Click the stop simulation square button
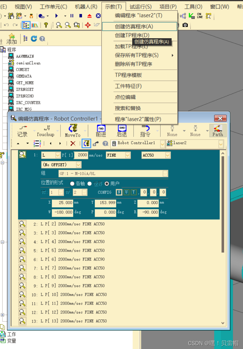Image resolution: width=243 pixels, height=349 pixels. pos(81,16)
